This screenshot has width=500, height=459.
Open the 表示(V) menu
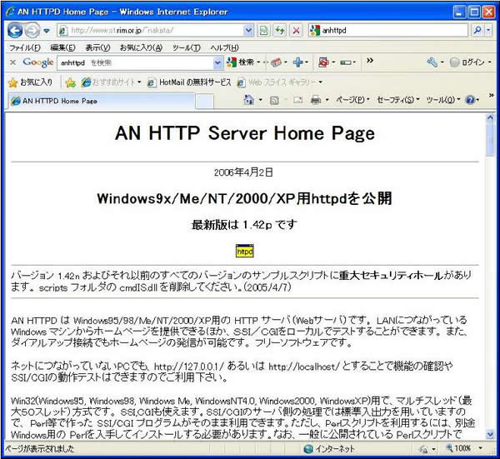(x=97, y=47)
